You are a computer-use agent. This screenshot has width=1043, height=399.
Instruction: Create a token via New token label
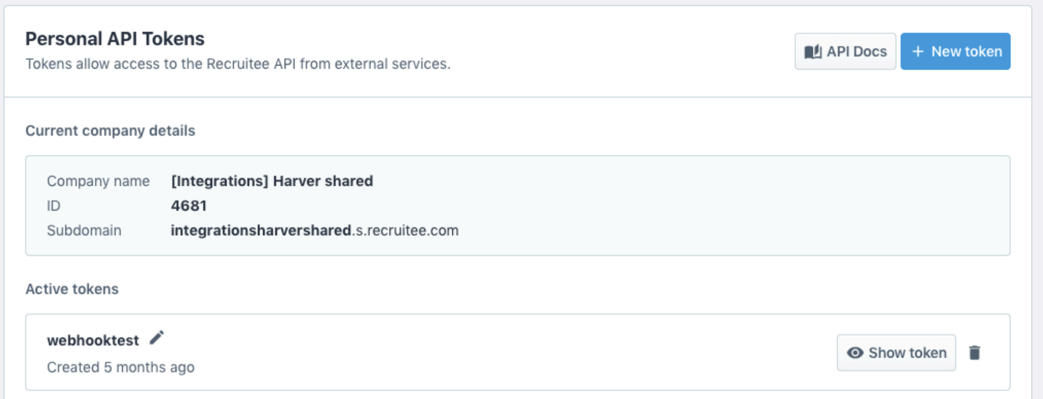pyautogui.click(x=966, y=51)
